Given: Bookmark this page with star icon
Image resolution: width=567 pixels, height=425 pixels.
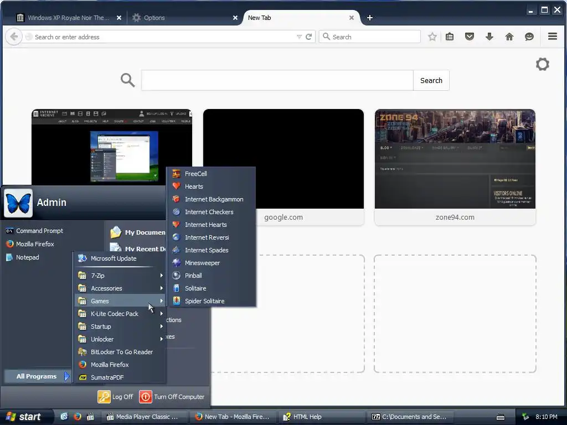Looking at the screenshot, I should (432, 37).
